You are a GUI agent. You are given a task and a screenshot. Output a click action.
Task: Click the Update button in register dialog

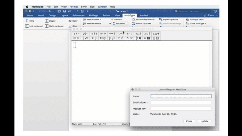[x=204, y=121]
